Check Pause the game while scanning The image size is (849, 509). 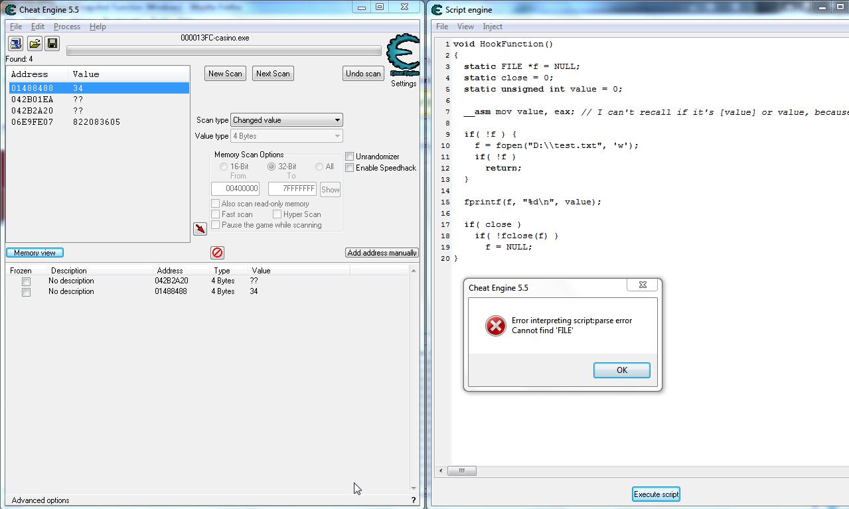[x=216, y=225]
